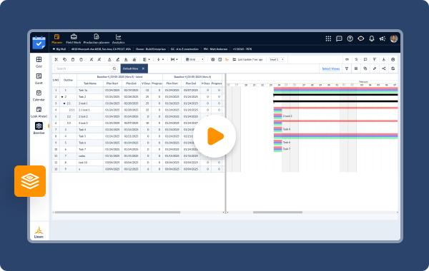Image resolution: width=429 pixels, height=271 pixels.
Task: Open Look Ahead view in sidebar
Action: pos(39,112)
